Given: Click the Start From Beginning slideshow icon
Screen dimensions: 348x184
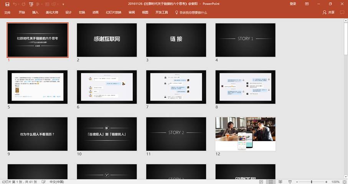Looking at the screenshot, I should tap(31, 4).
